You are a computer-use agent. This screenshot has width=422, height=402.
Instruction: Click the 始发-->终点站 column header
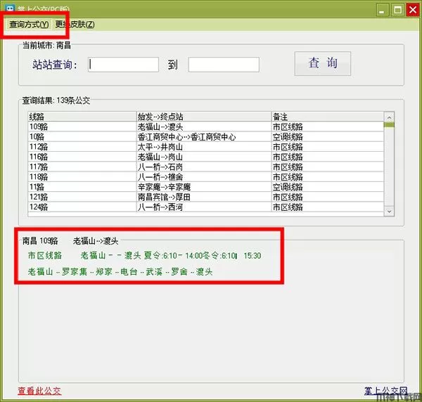(204, 117)
